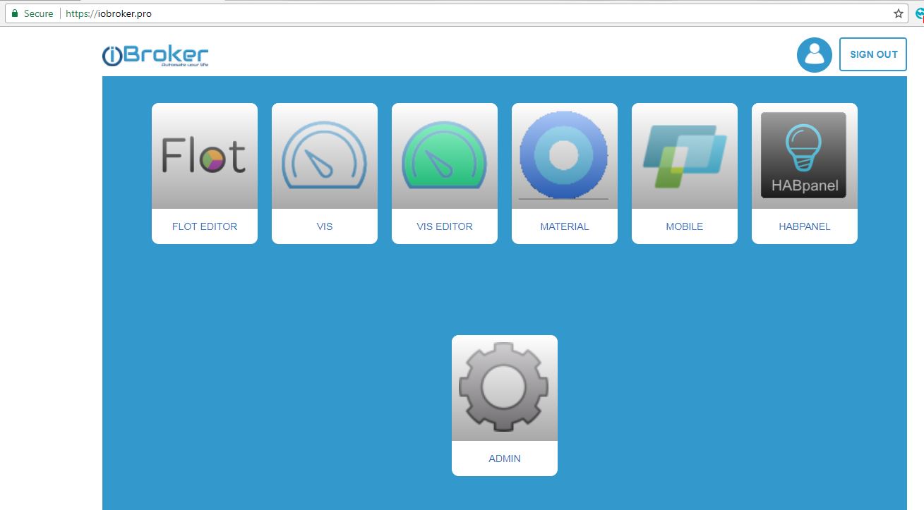Click the ioBroker logo in header
Image resolution: width=924 pixels, height=510 pixels.
click(x=155, y=56)
